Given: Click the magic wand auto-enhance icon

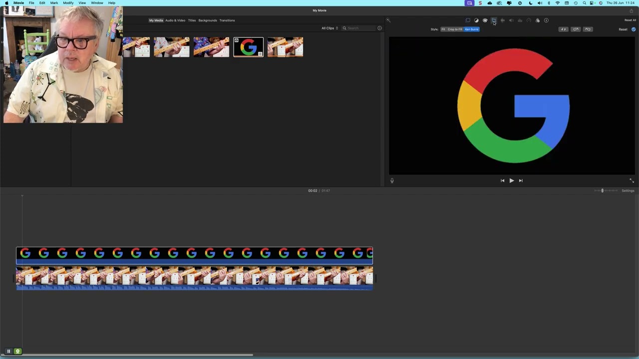Looking at the screenshot, I should pyautogui.click(x=388, y=20).
